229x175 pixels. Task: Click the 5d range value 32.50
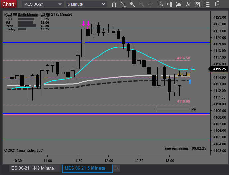[45, 23]
